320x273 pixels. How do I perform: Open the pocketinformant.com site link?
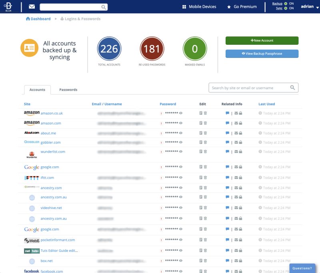tap(58, 240)
